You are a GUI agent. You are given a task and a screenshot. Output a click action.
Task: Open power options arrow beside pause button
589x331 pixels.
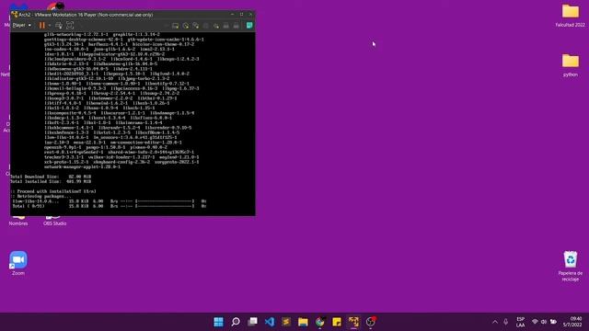50,26
